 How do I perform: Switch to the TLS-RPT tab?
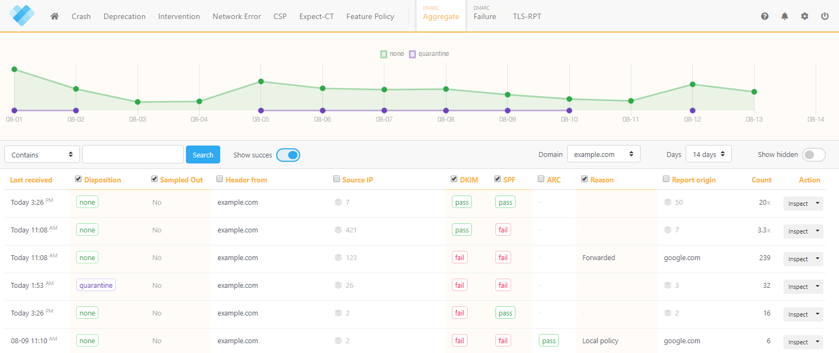tap(527, 16)
